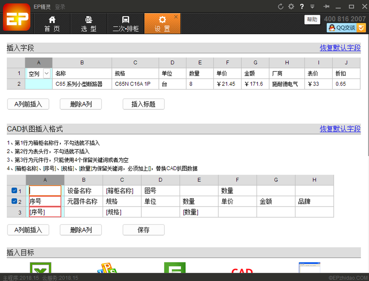
Task: Choose the CAD insert target icon
Action: point(242,270)
